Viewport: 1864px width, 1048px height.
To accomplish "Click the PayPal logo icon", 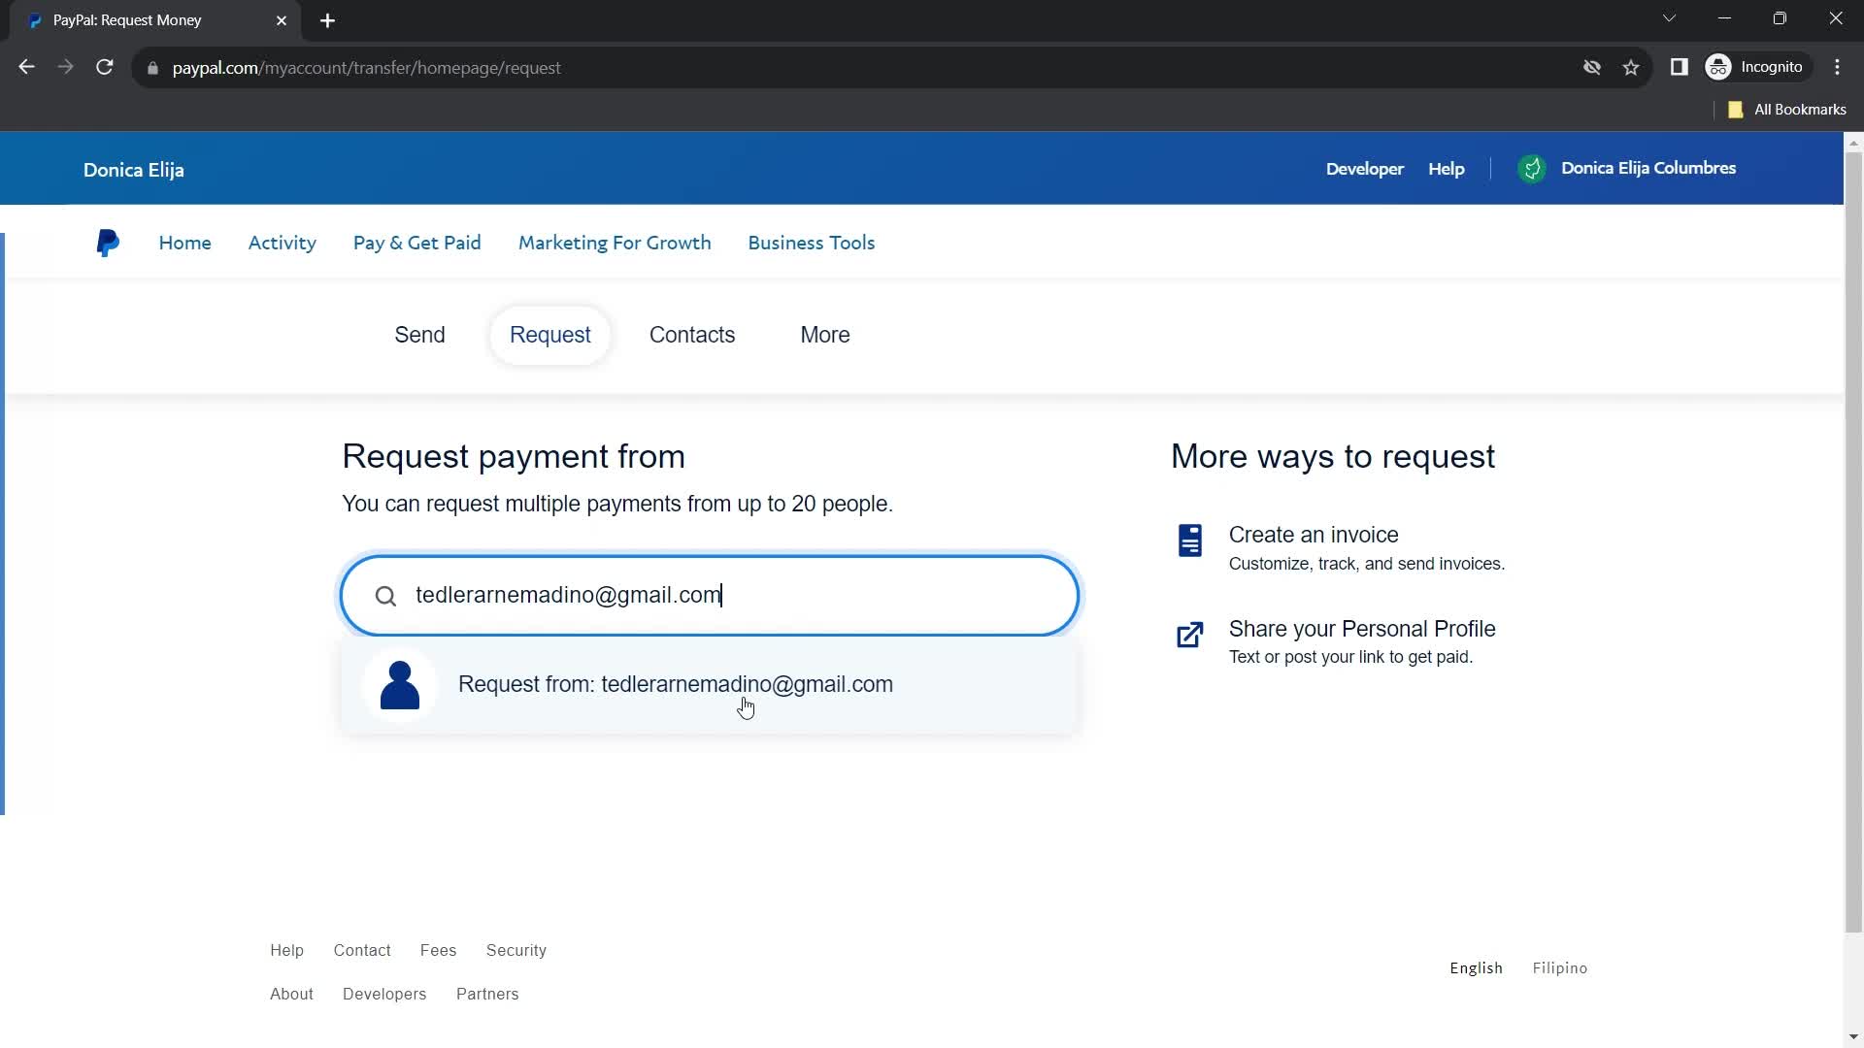I will 108,243.
